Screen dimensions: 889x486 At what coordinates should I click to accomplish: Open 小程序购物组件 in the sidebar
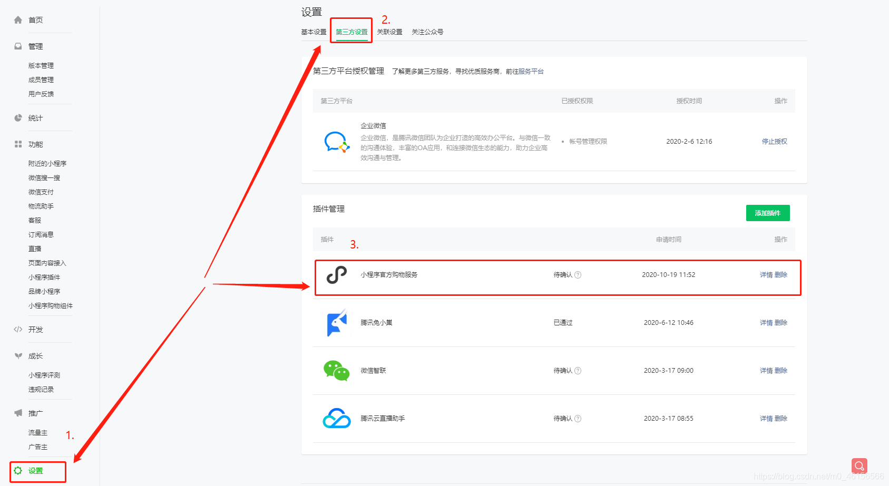point(51,306)
